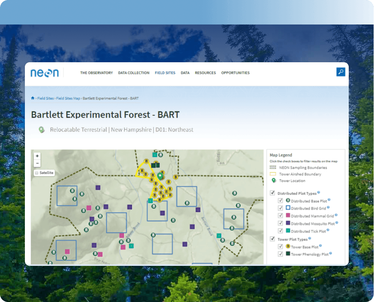Viewport: 374px width, 302px height.
Task: Open the Field Sites menu in navigation bar
Action: pyautogui.click(x=165, y=73)
